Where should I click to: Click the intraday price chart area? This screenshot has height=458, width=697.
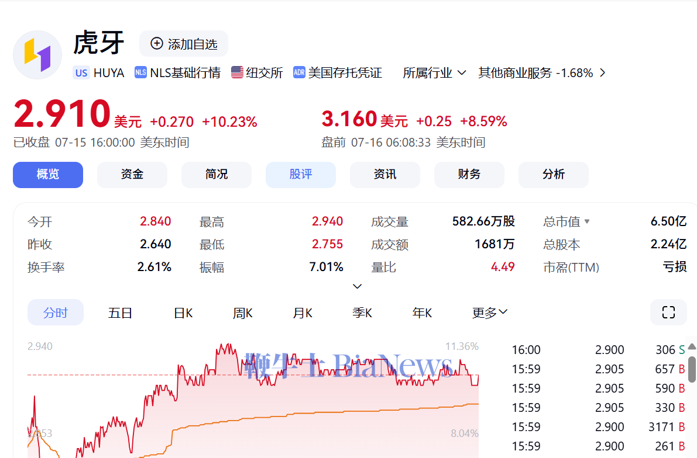253,400
